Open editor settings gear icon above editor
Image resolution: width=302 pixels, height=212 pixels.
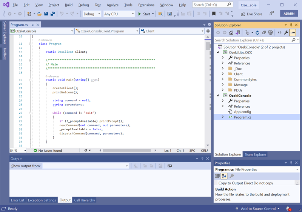tap(210, 24)
